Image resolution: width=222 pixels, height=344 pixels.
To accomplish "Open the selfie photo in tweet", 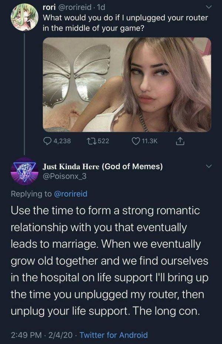I will tap(127, 85).
